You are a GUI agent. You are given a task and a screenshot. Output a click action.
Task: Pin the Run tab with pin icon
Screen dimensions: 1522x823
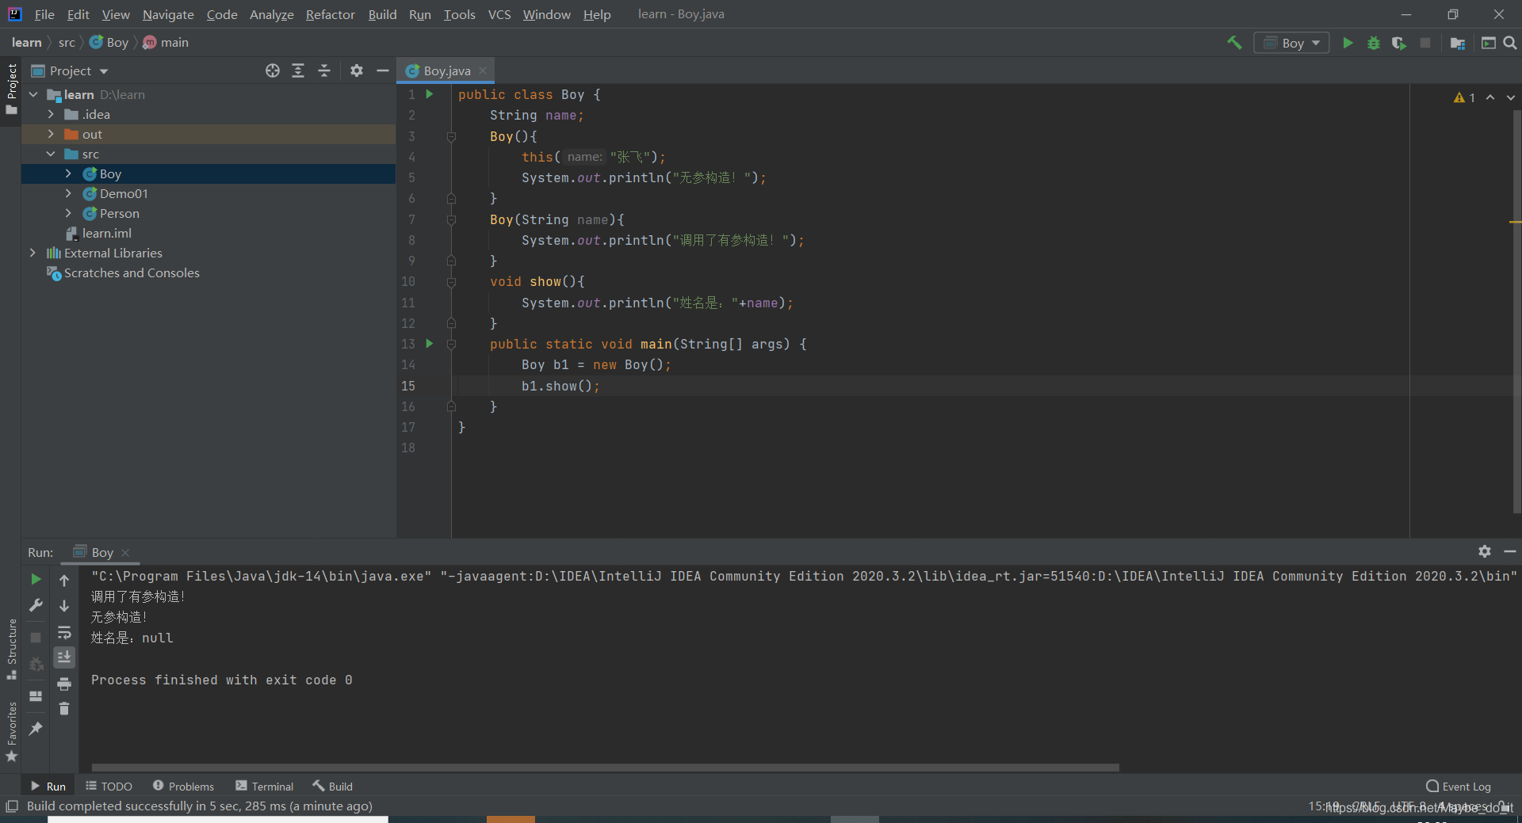coord(36,728)
